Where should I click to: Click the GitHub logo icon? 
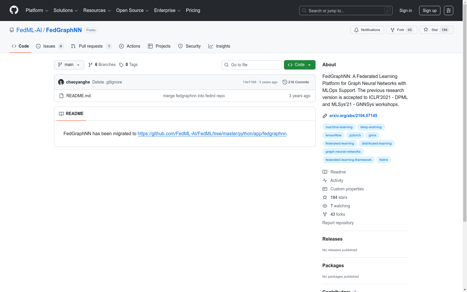14,10
